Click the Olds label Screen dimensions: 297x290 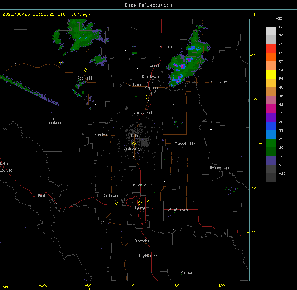point(134,136)
